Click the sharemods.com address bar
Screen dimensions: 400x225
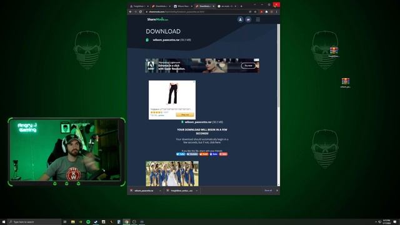[196, 12]
